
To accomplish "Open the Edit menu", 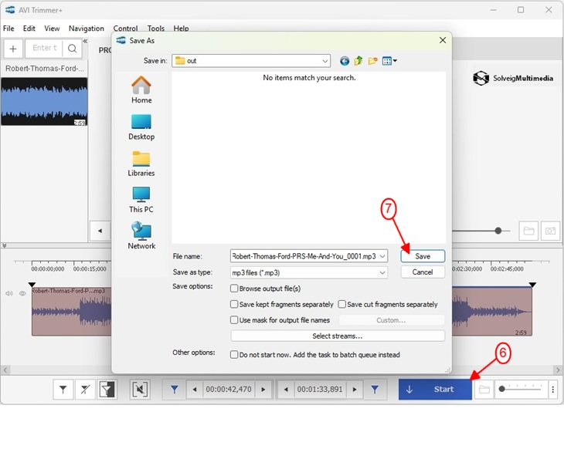I will pos(29,29).
